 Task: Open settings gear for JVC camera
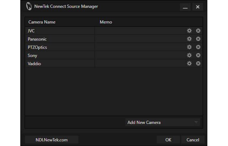pos(189,31)
